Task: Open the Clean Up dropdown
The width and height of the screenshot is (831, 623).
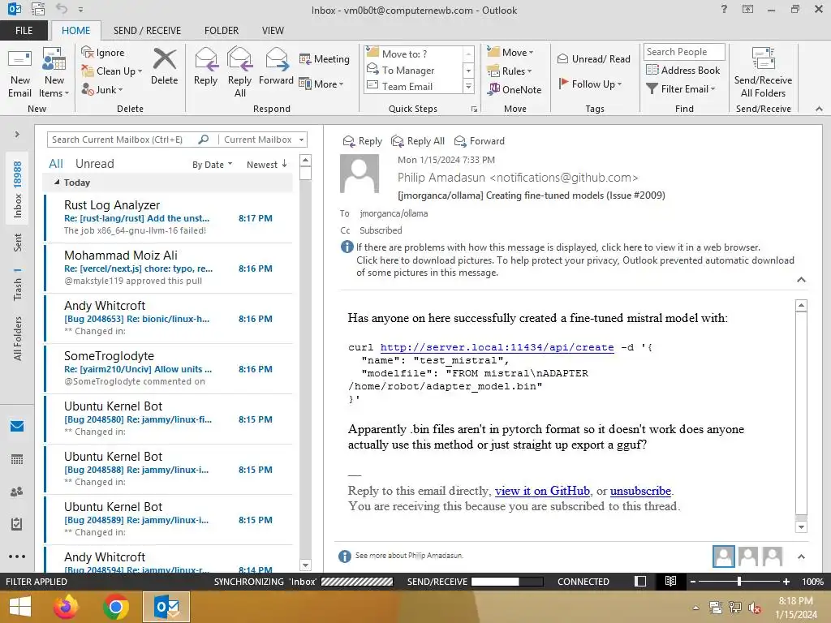Action: point(111,71)
